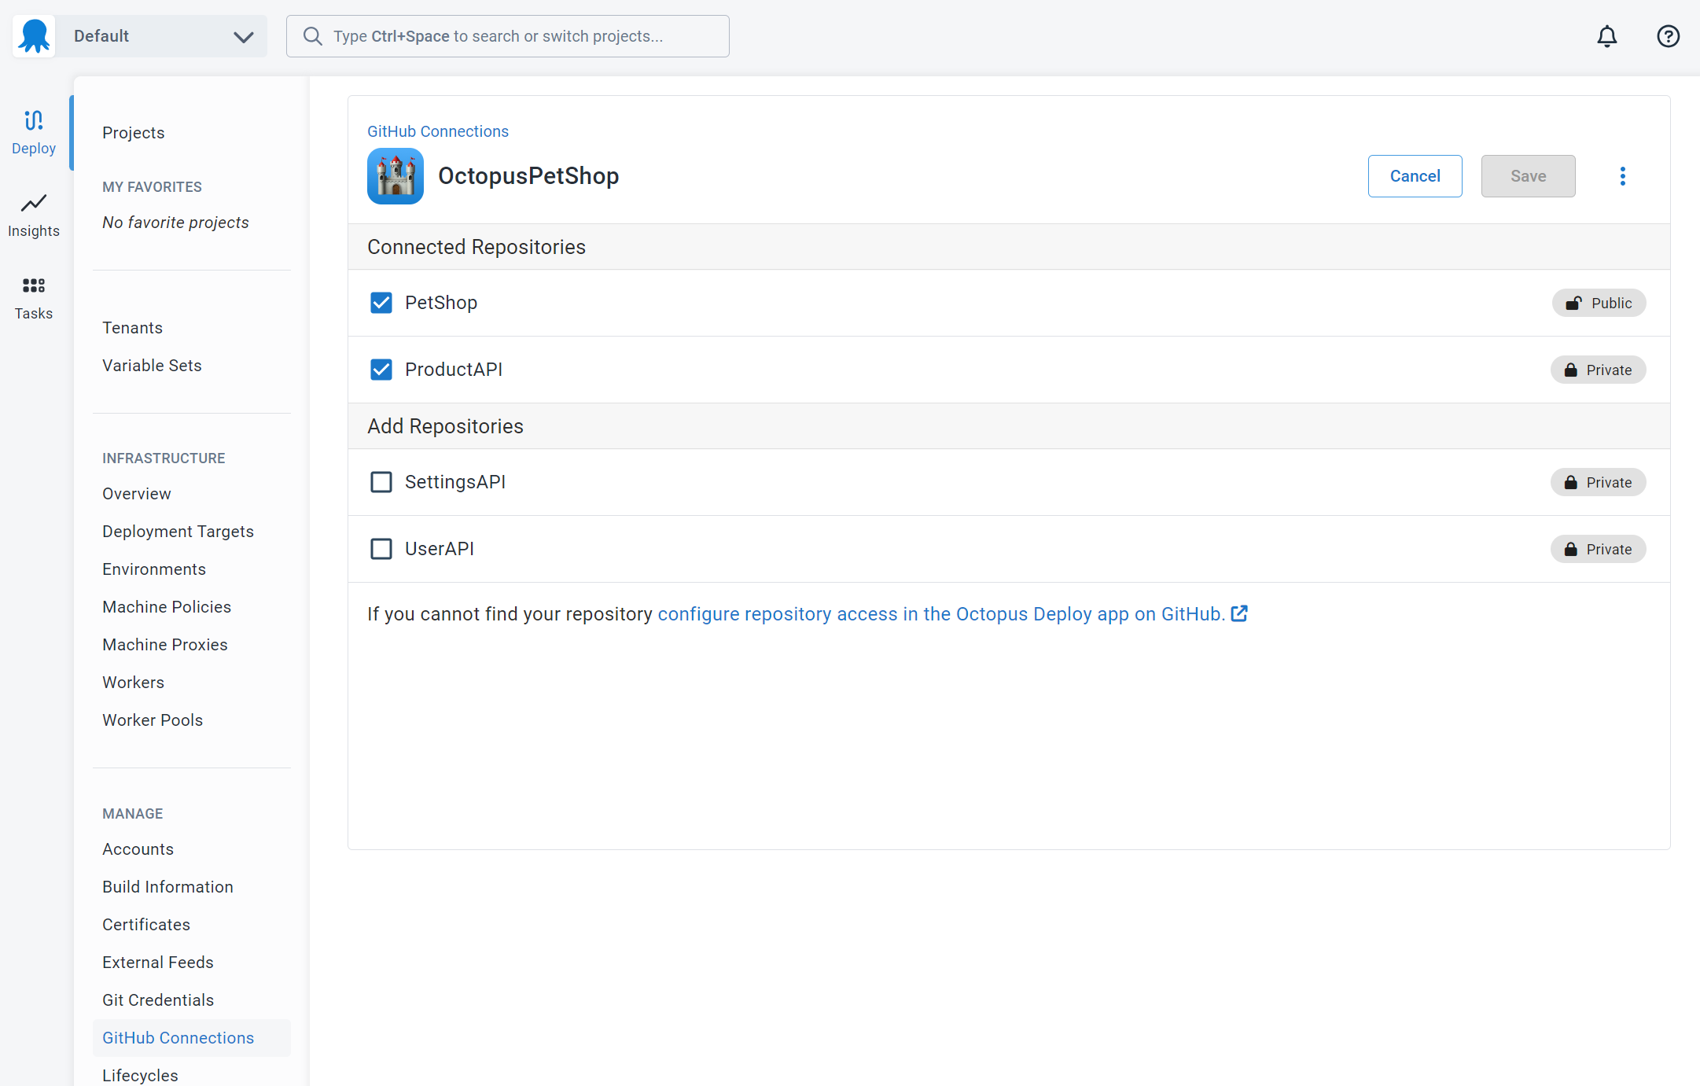The width and height of the screenshot is (1700, 1086).
Task: Open Accounts under Manage
Action: 138,849
